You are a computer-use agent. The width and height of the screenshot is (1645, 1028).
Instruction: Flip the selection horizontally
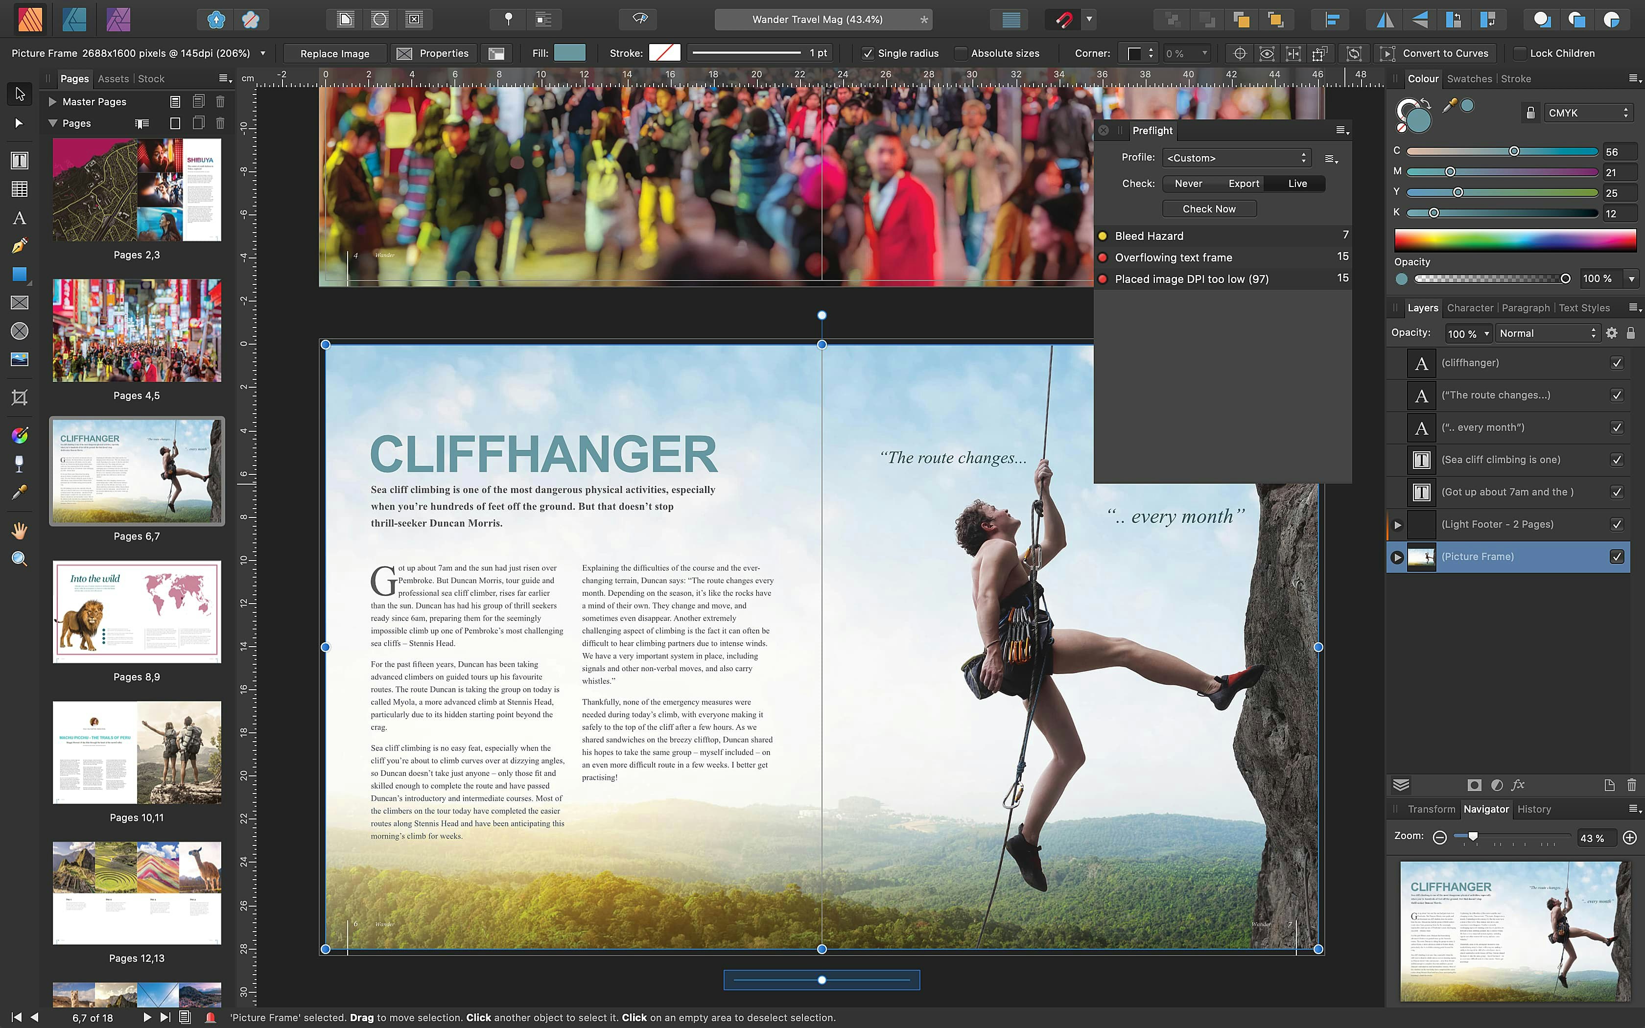(x=1385, y=19)
